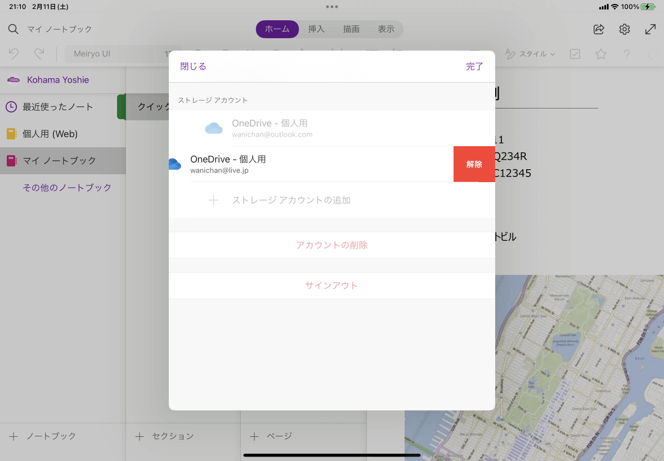Click the undo arrow icon

pos(14,54)
